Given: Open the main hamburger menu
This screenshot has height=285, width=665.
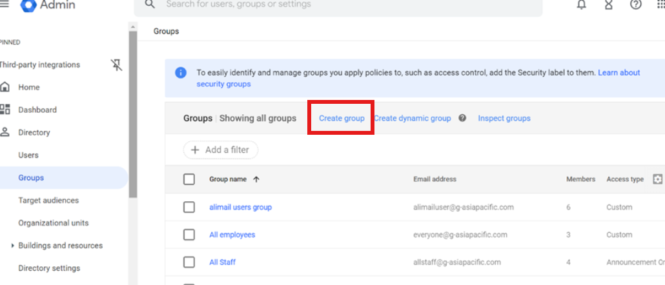Looking at the screenshot, I should tap(3, 5).
